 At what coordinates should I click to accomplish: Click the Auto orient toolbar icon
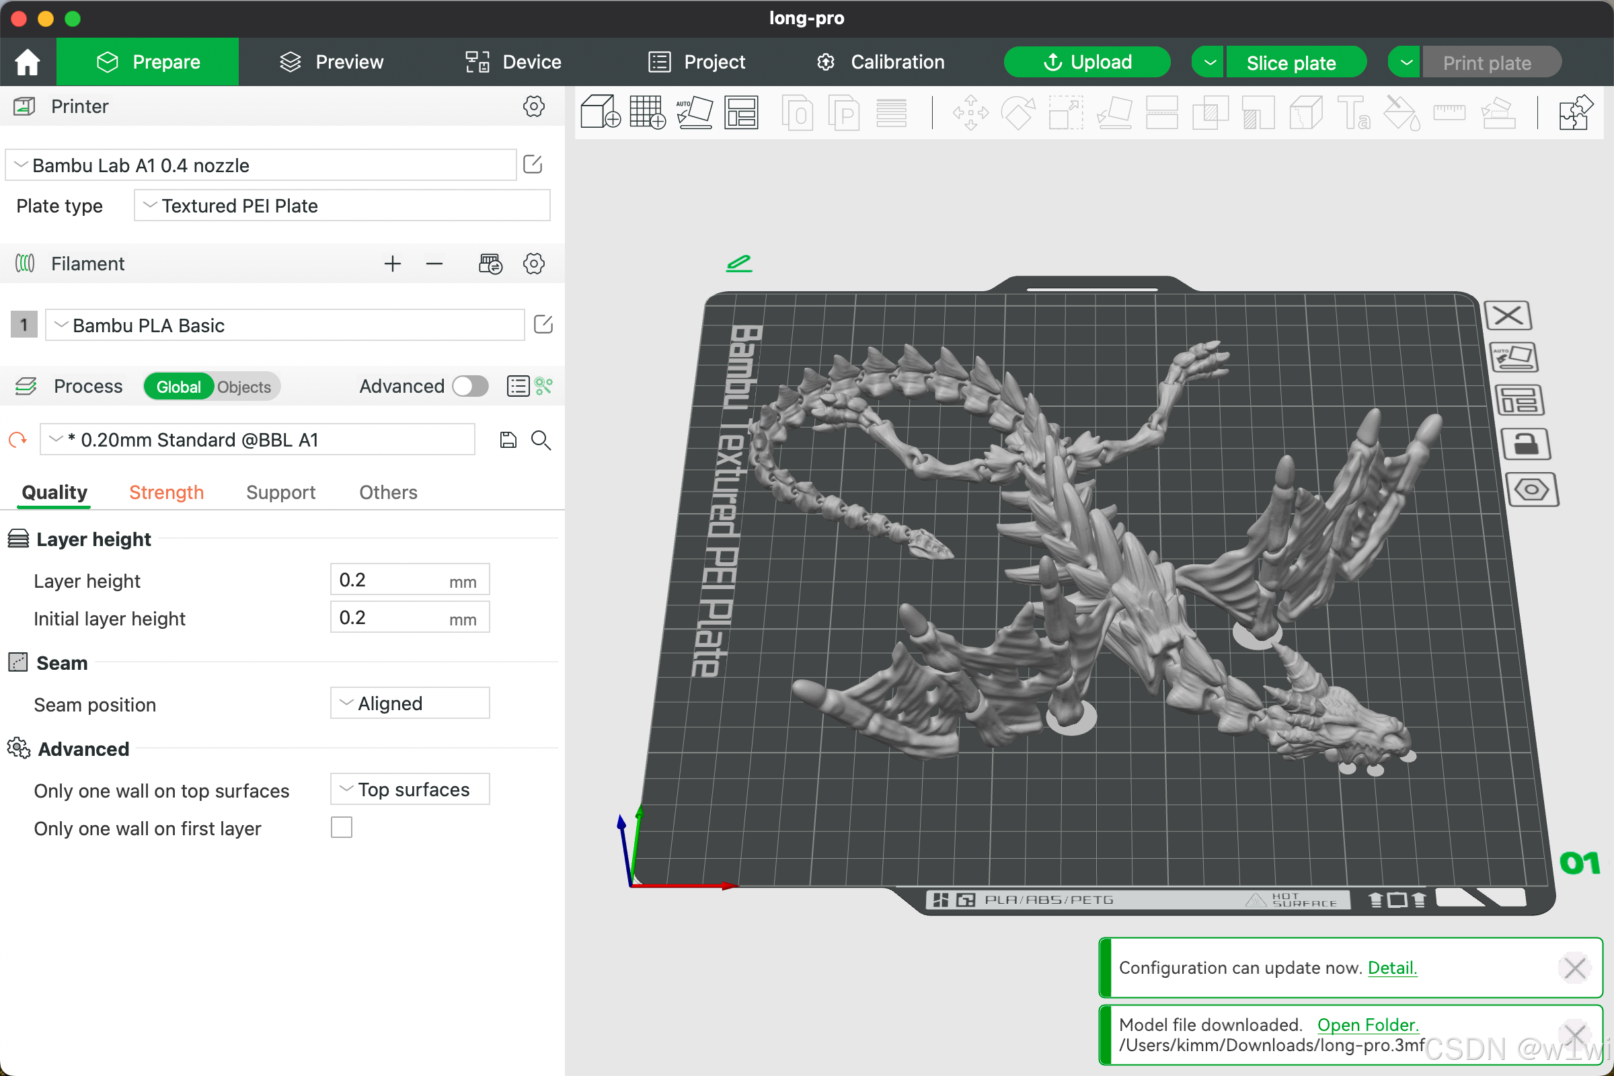(x=695, y=112)
